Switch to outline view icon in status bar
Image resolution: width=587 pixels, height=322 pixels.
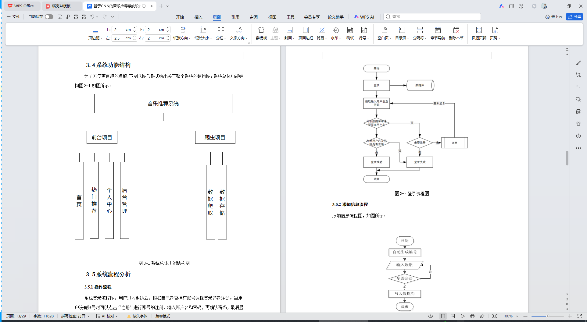(453, 316)
